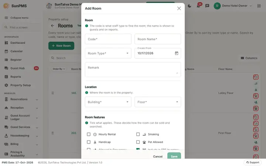Click the Find a screen search box

[x=21, y=27]
